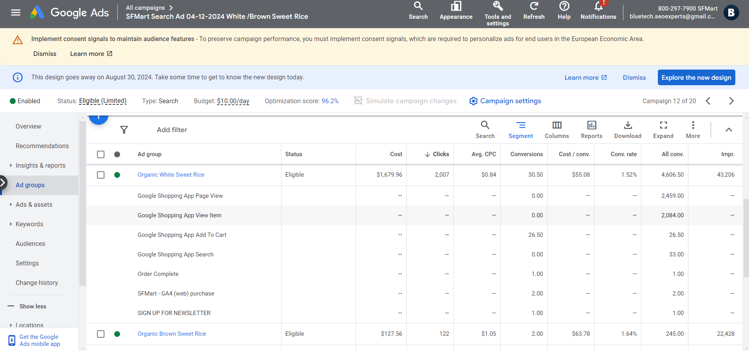
Task: Go to the previous campaign arrow
Action: click(x=708, y=101)
